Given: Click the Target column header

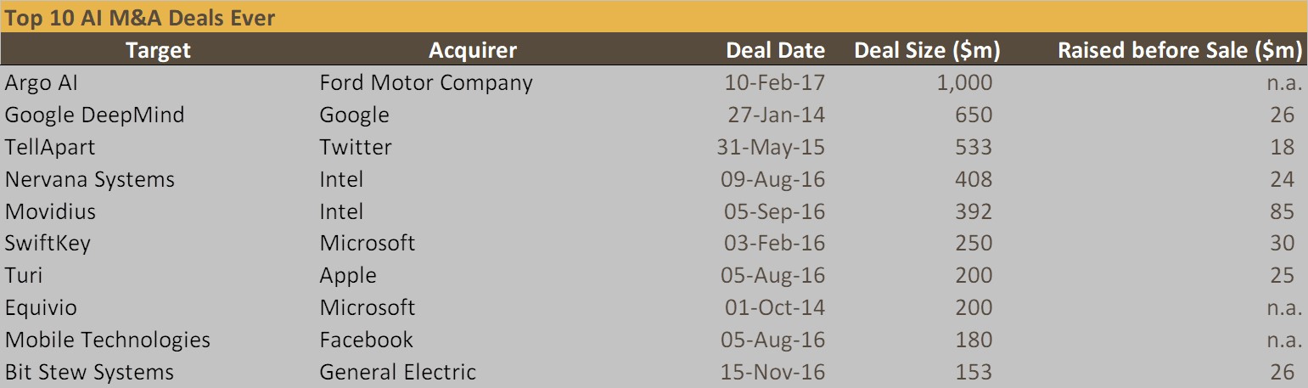Looking at the screenshot, I should click(x=158, y=50).
